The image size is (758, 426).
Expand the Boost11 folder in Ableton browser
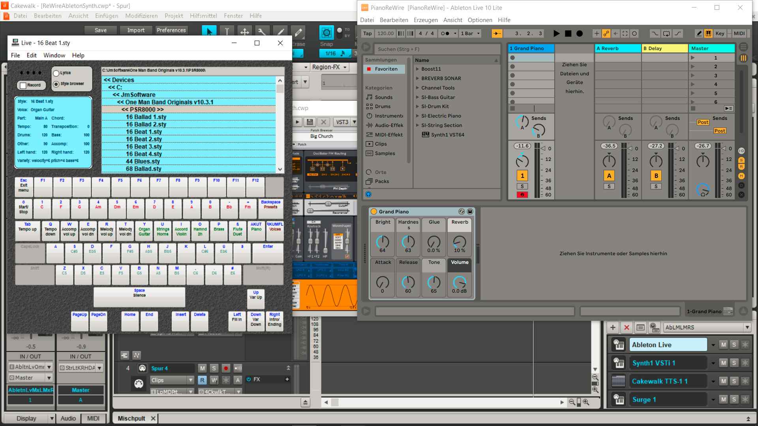[417, 69]
